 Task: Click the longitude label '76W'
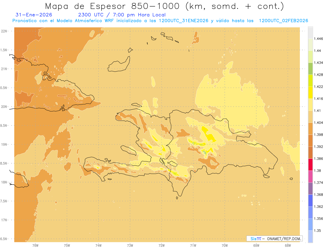pos(36,246)
